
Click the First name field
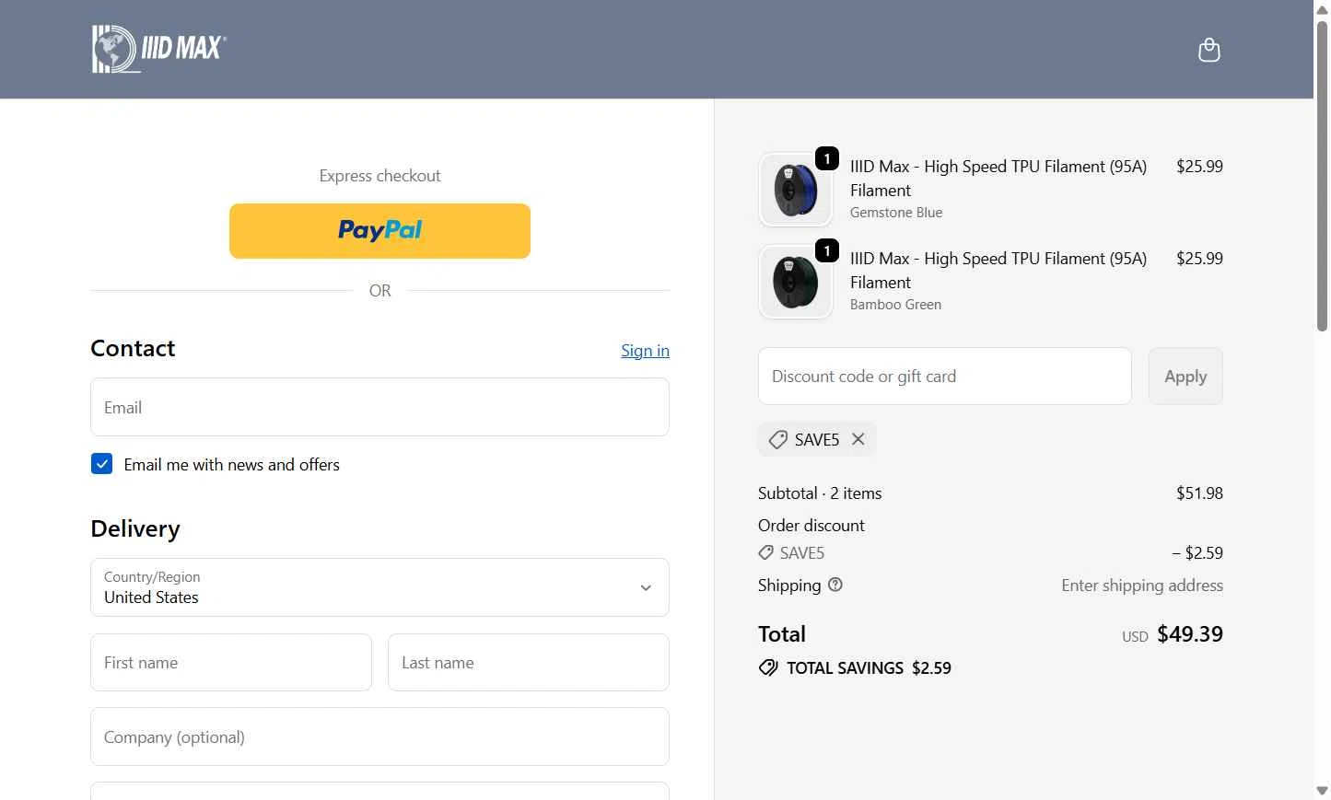click(231, 662)
